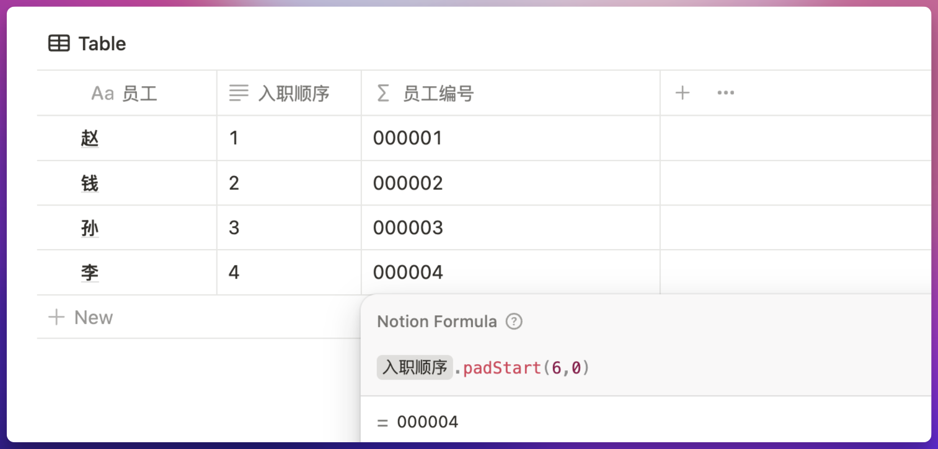Viewport: 938px width, 449px height.
Task: Click the sigma formula icon beside 员工编号
Action: (x=383, y=94)
